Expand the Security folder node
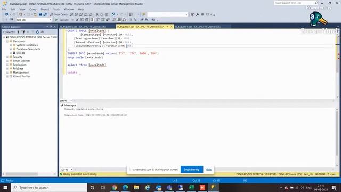This screenshot has height=192, width=341. click(7, 57)
